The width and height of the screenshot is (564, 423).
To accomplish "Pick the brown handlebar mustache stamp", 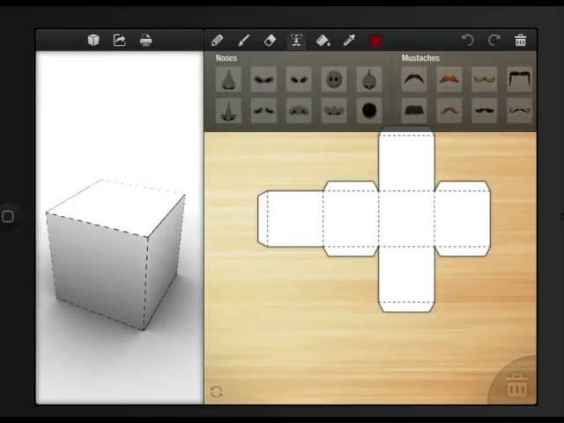I will tap(414, 79).
